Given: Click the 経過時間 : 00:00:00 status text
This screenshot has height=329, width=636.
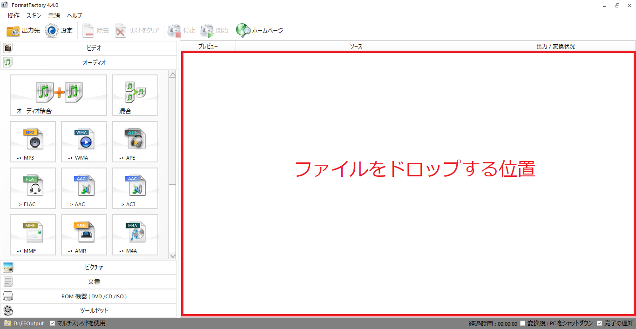Looking at the screenshot, I should pyautogui.click(x=493, y=323).
